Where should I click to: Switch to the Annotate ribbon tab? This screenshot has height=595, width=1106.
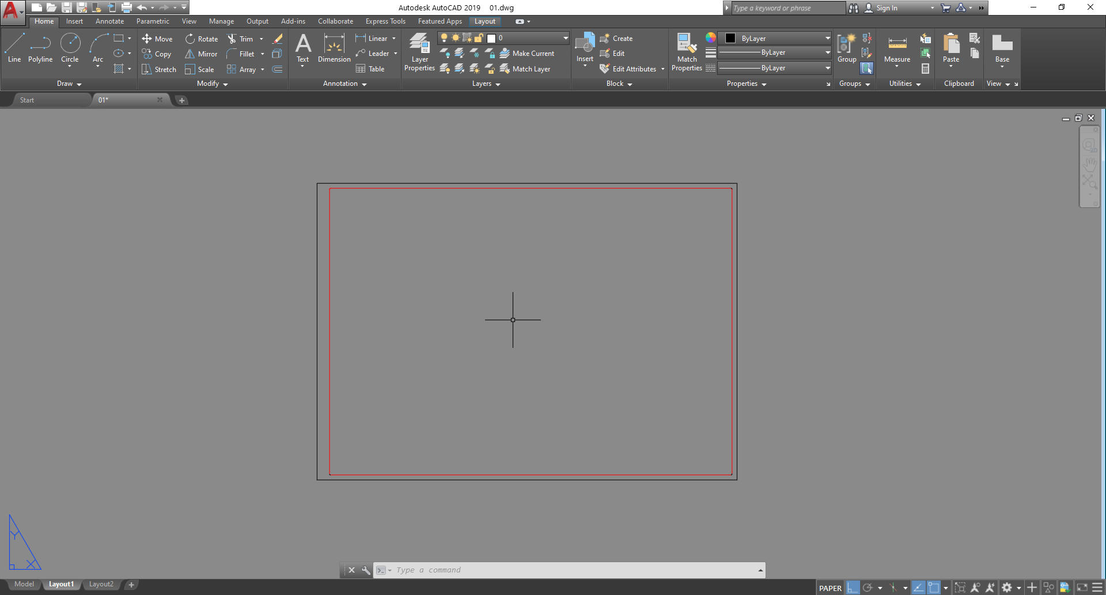[x=109, y=21]
